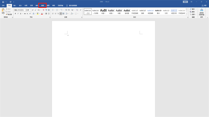The width and height of the screenshot is (209, 117).
Task: Click the 查找 (Find) button
Action: tap(192, 9)
